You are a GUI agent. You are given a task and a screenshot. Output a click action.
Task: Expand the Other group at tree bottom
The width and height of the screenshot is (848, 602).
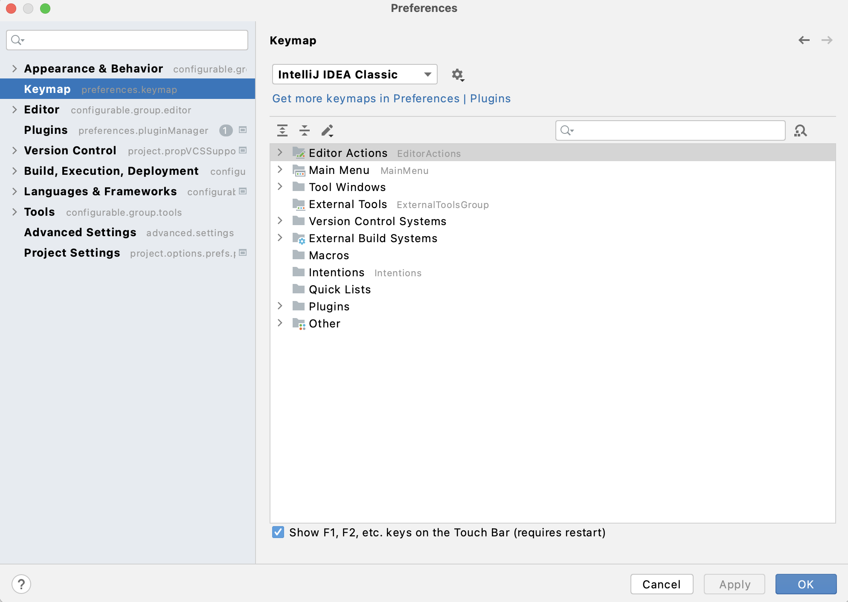[x=280, y=323]
